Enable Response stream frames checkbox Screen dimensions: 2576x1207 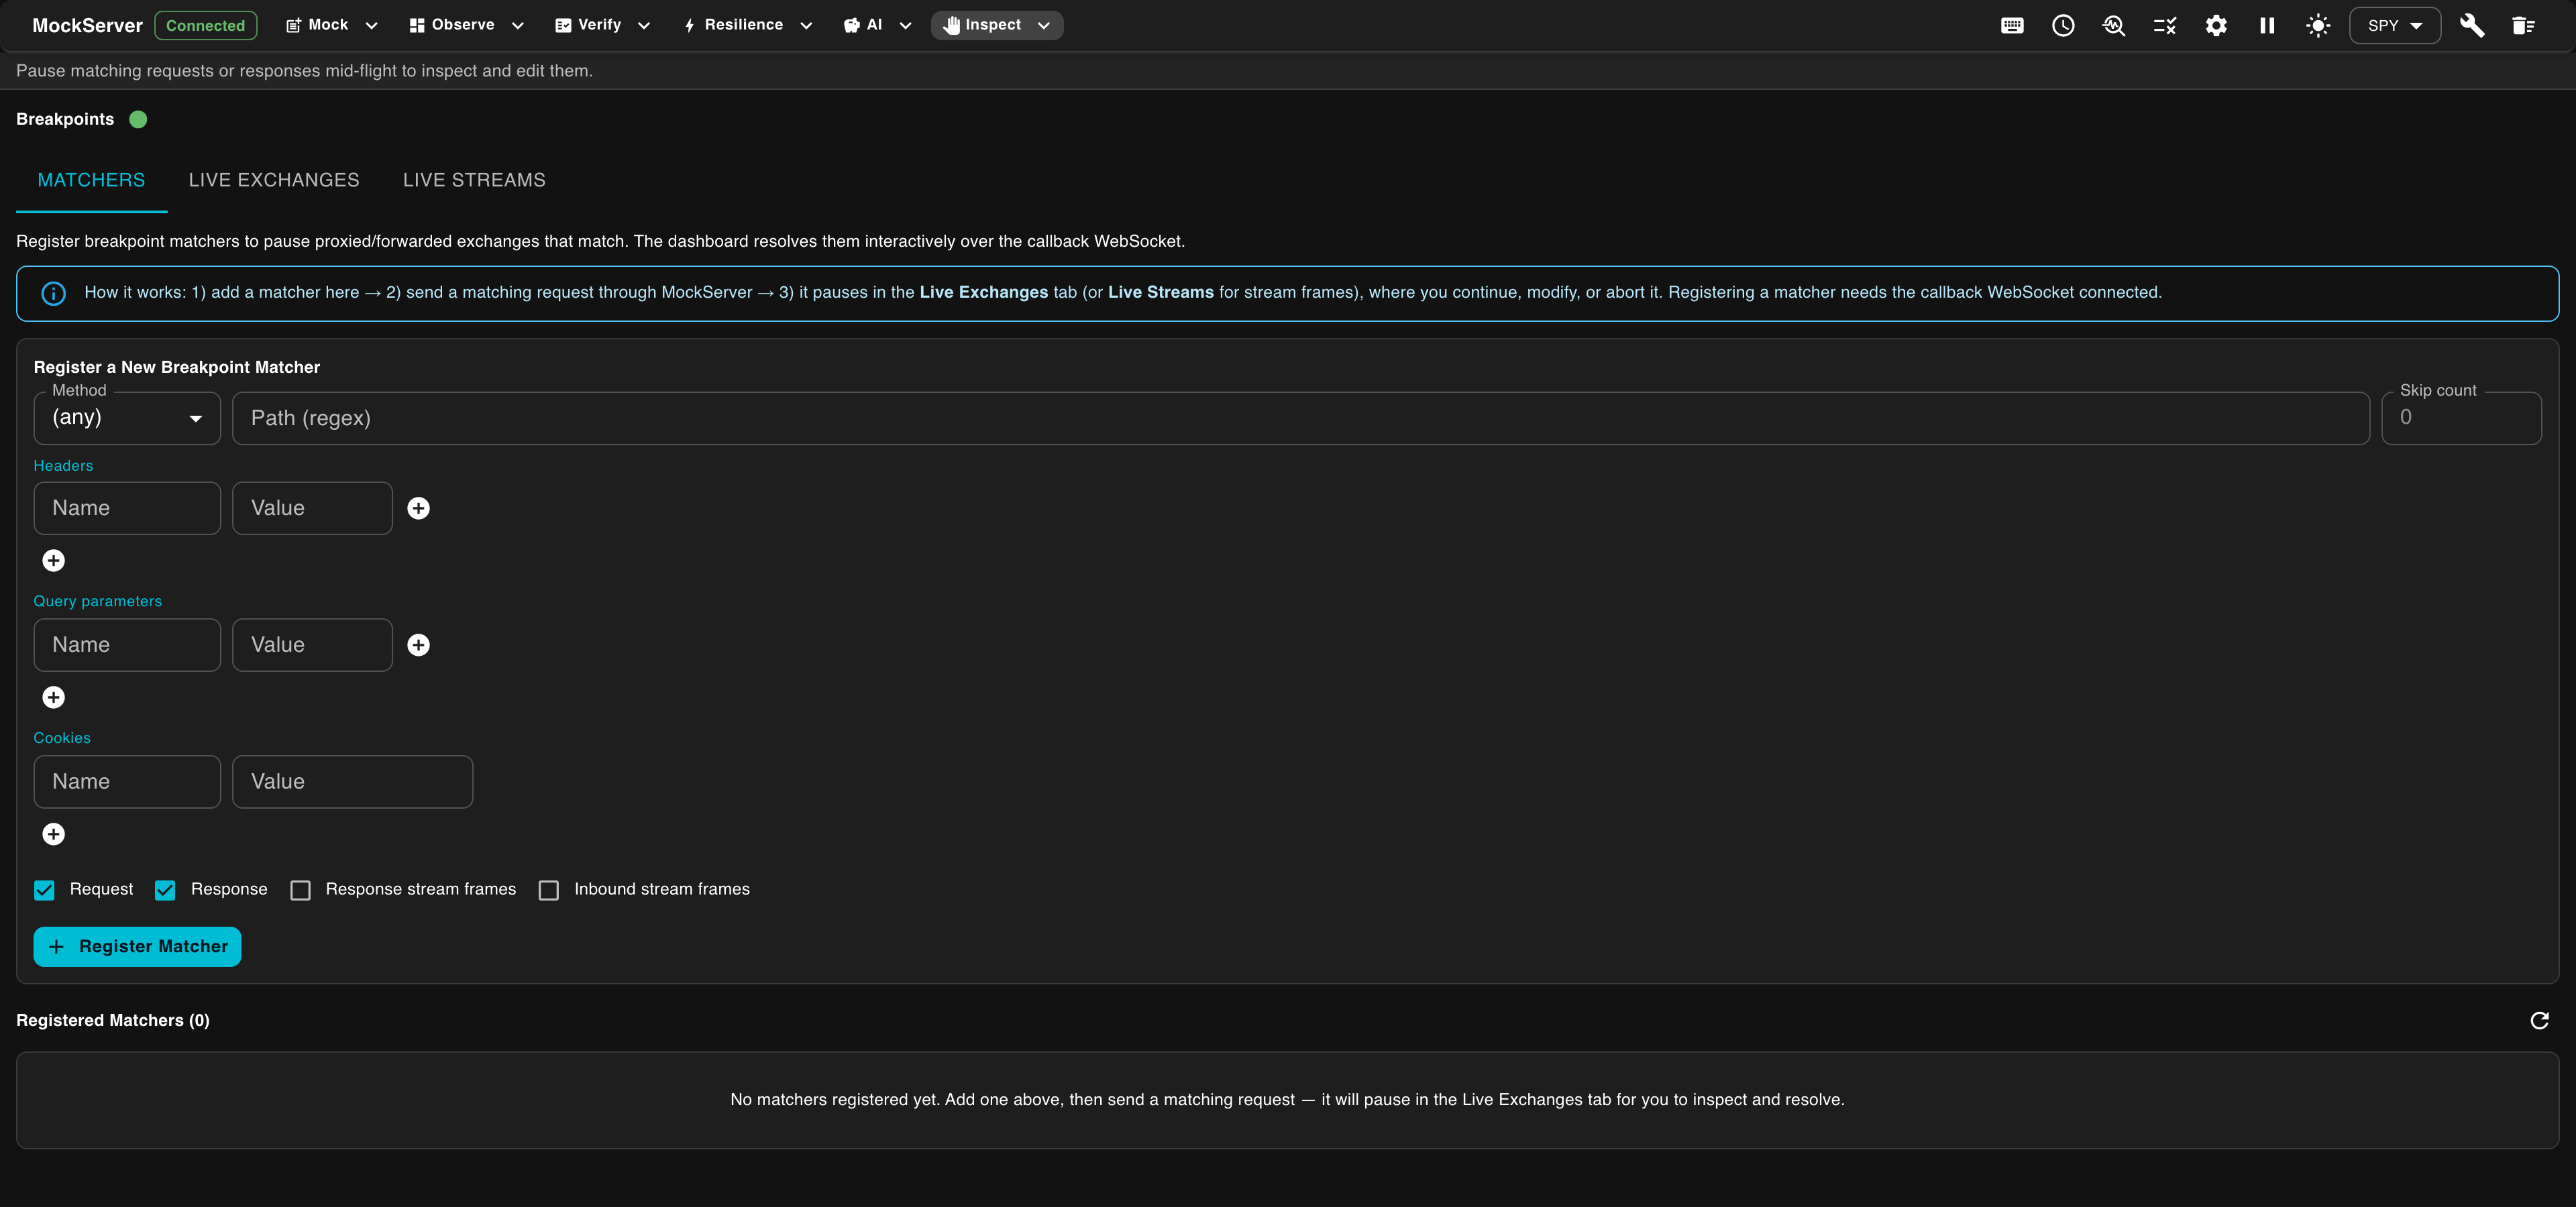[300, 890]
